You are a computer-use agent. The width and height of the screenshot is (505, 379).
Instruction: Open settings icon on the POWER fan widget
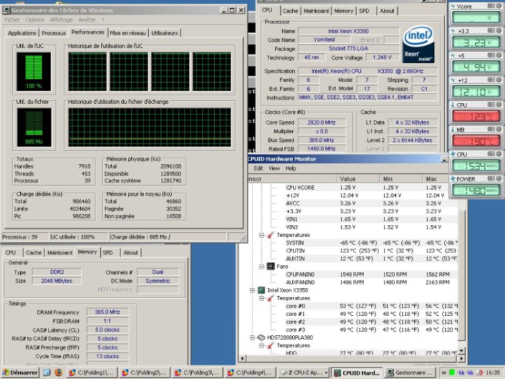point(491,178)
